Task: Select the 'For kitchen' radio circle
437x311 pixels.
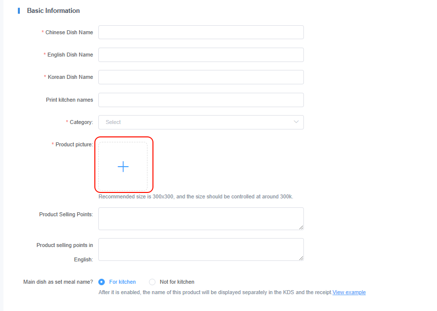Action: pyautogui.click(x=102, y=282)
